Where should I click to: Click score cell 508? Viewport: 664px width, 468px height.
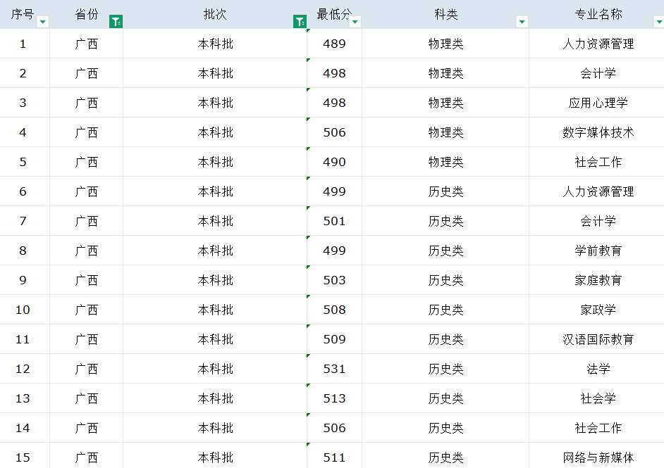334,310
